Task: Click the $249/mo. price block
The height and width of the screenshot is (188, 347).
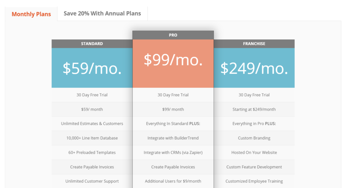Action: tap(254, 68)
